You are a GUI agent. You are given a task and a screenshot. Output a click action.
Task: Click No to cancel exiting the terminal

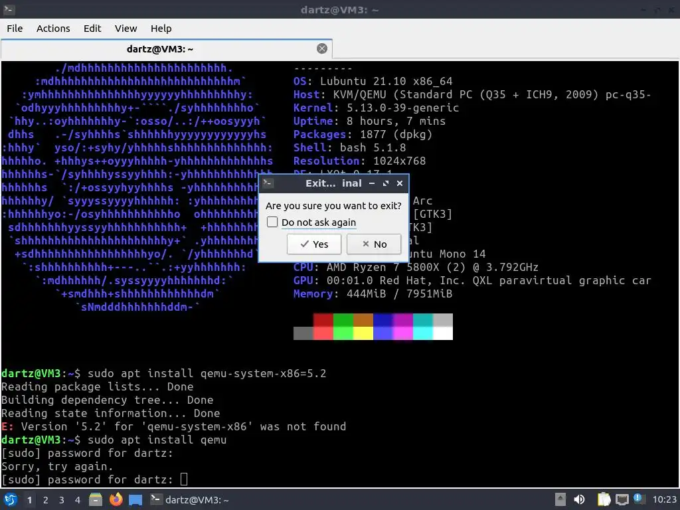(x=374, y=244)
